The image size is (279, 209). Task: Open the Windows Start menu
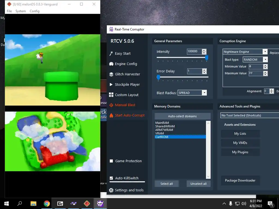click(7, 204)
